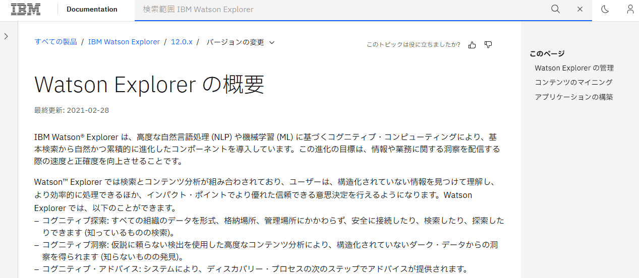Clear the search with the X icon
The height and width of the screenshot is (278, 639).
580,9
